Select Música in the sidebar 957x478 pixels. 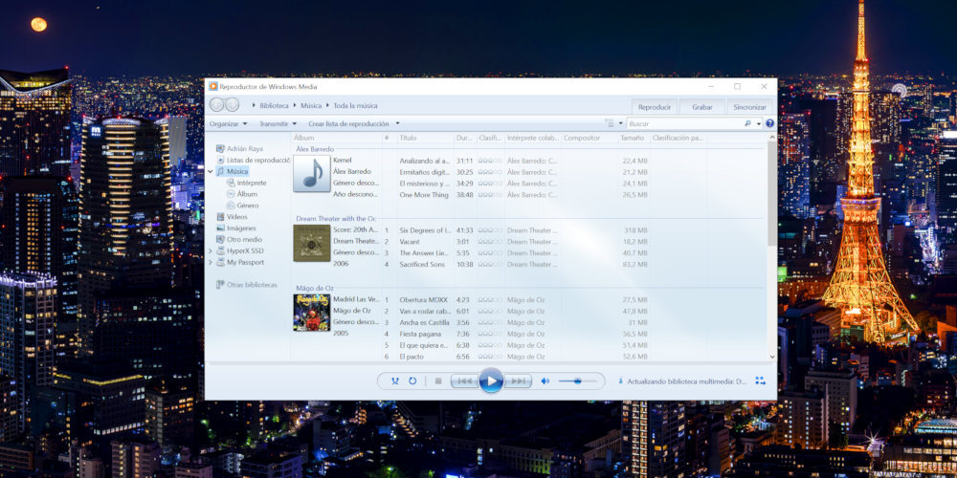coord(232,171)
